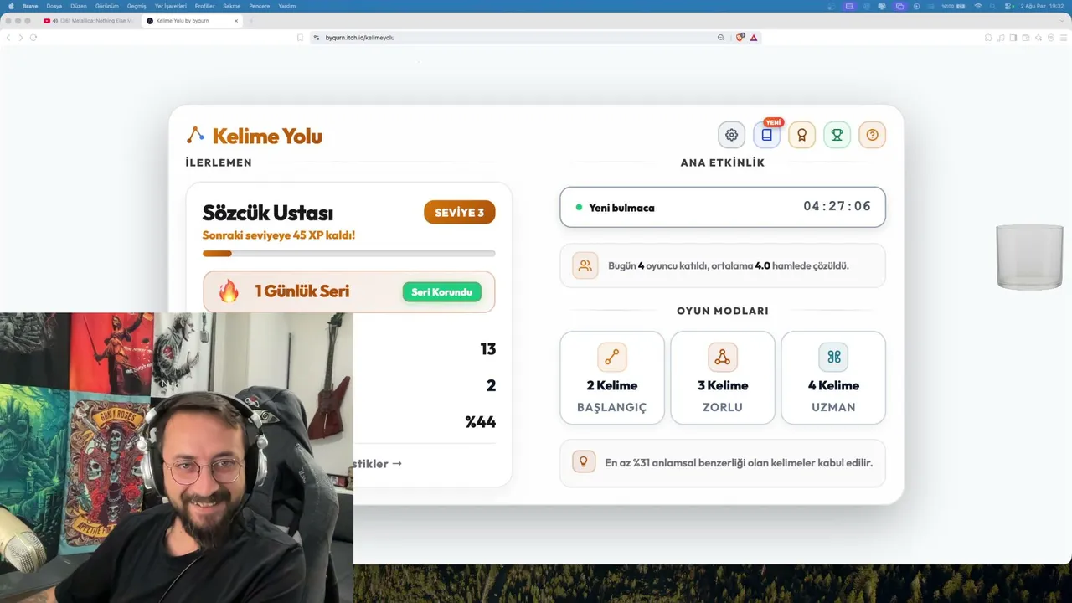Open the Geçmiş menu
The width and height of the screenshot is (1072, 603).
pos(137,6)
